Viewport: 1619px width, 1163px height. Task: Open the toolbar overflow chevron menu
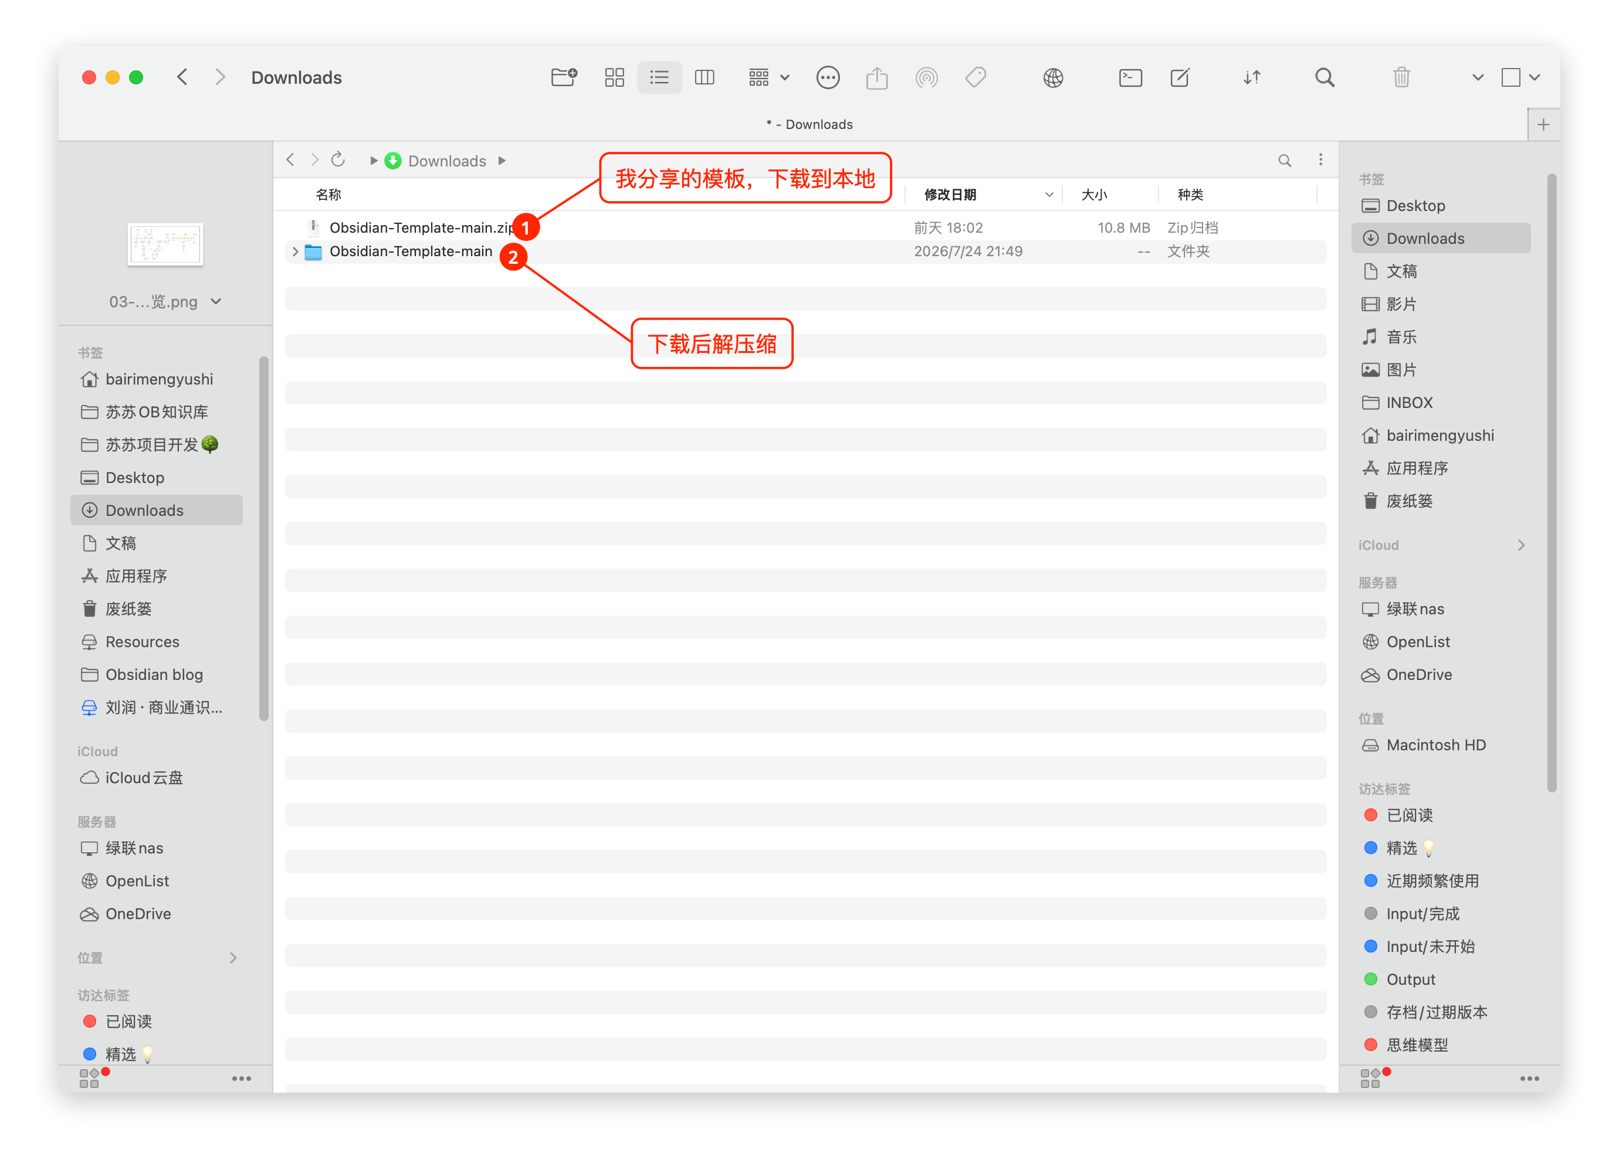1478,77
